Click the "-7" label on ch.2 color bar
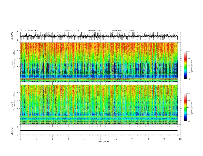203x156 pixels. [189, 121]
